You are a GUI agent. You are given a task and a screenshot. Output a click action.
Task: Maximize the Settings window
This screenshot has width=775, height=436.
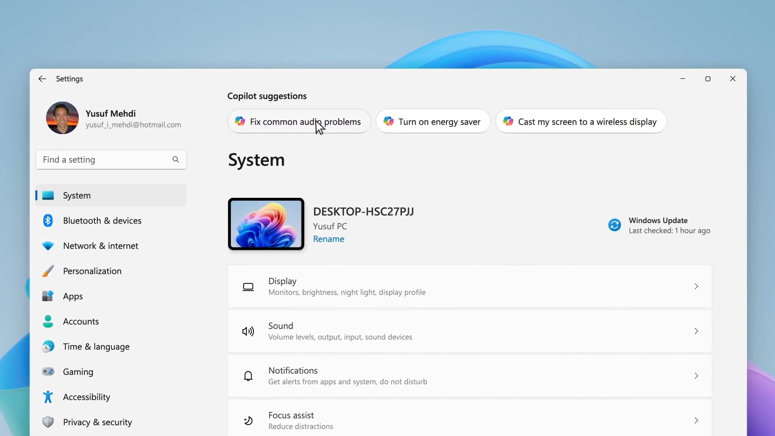(708, 79)
